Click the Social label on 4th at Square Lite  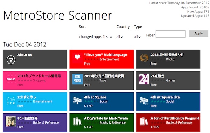[170, 101]
